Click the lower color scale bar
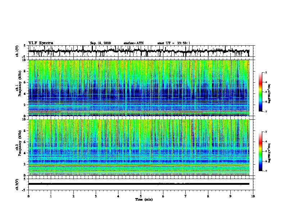Image resolution: width=285 pixels, height=220 pixels. (261, 151)
